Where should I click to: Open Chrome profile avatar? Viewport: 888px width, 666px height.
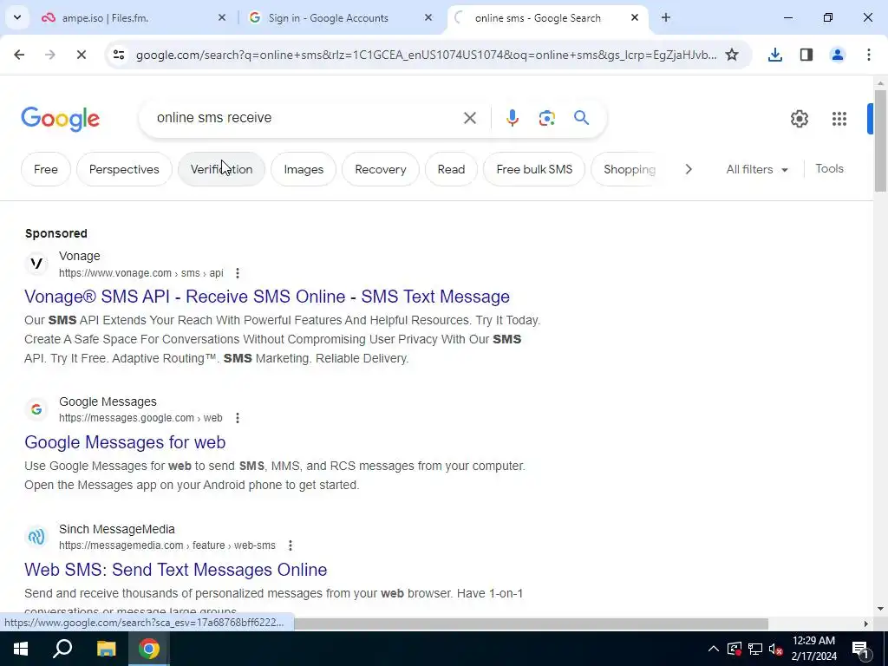click(837, 55)
